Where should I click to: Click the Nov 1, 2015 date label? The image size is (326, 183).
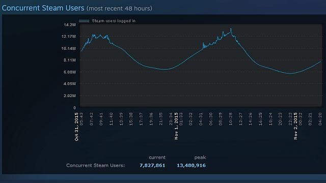176,126
